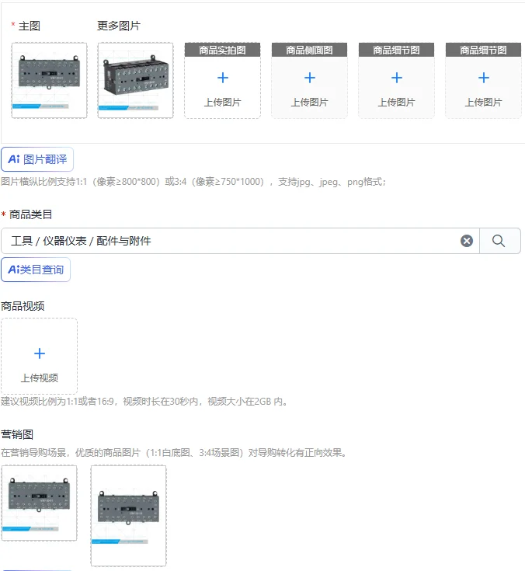Click the 商品实拍图 header label
525x571 pixels.
[222, 50]
